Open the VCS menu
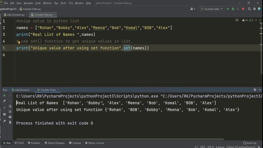 [x=71, y=3]
